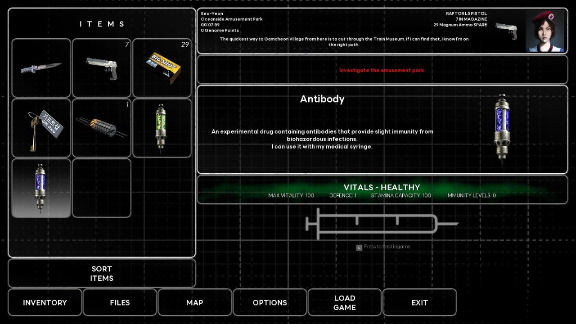Click the medical syringe gauge
Viewport: 576px width, 324px height.
[382, 224]
